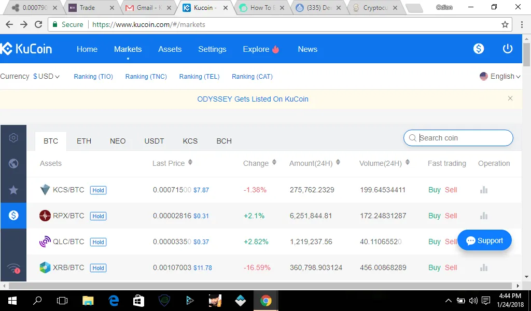
Task: Open Ranking (TEL) link
Action: [x=200, y=77]
